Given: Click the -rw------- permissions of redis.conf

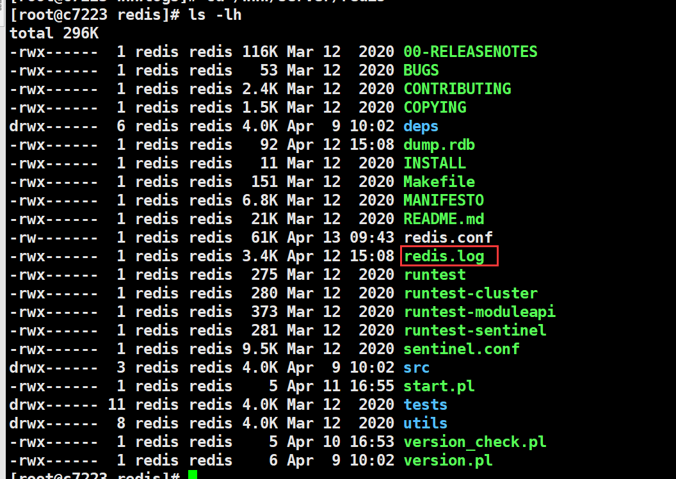Looking at the screenshot, I should point(54,237).
